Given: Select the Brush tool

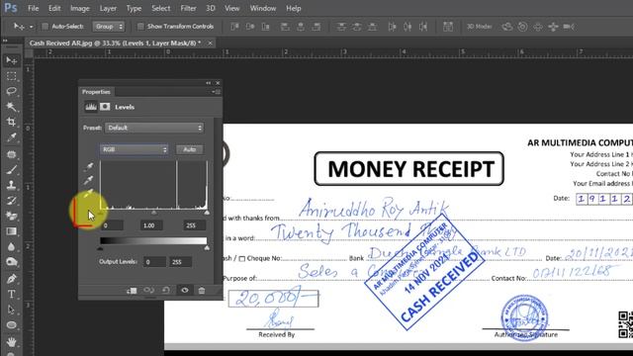Looking at the screenshot, I should click(x=11, y=169).
